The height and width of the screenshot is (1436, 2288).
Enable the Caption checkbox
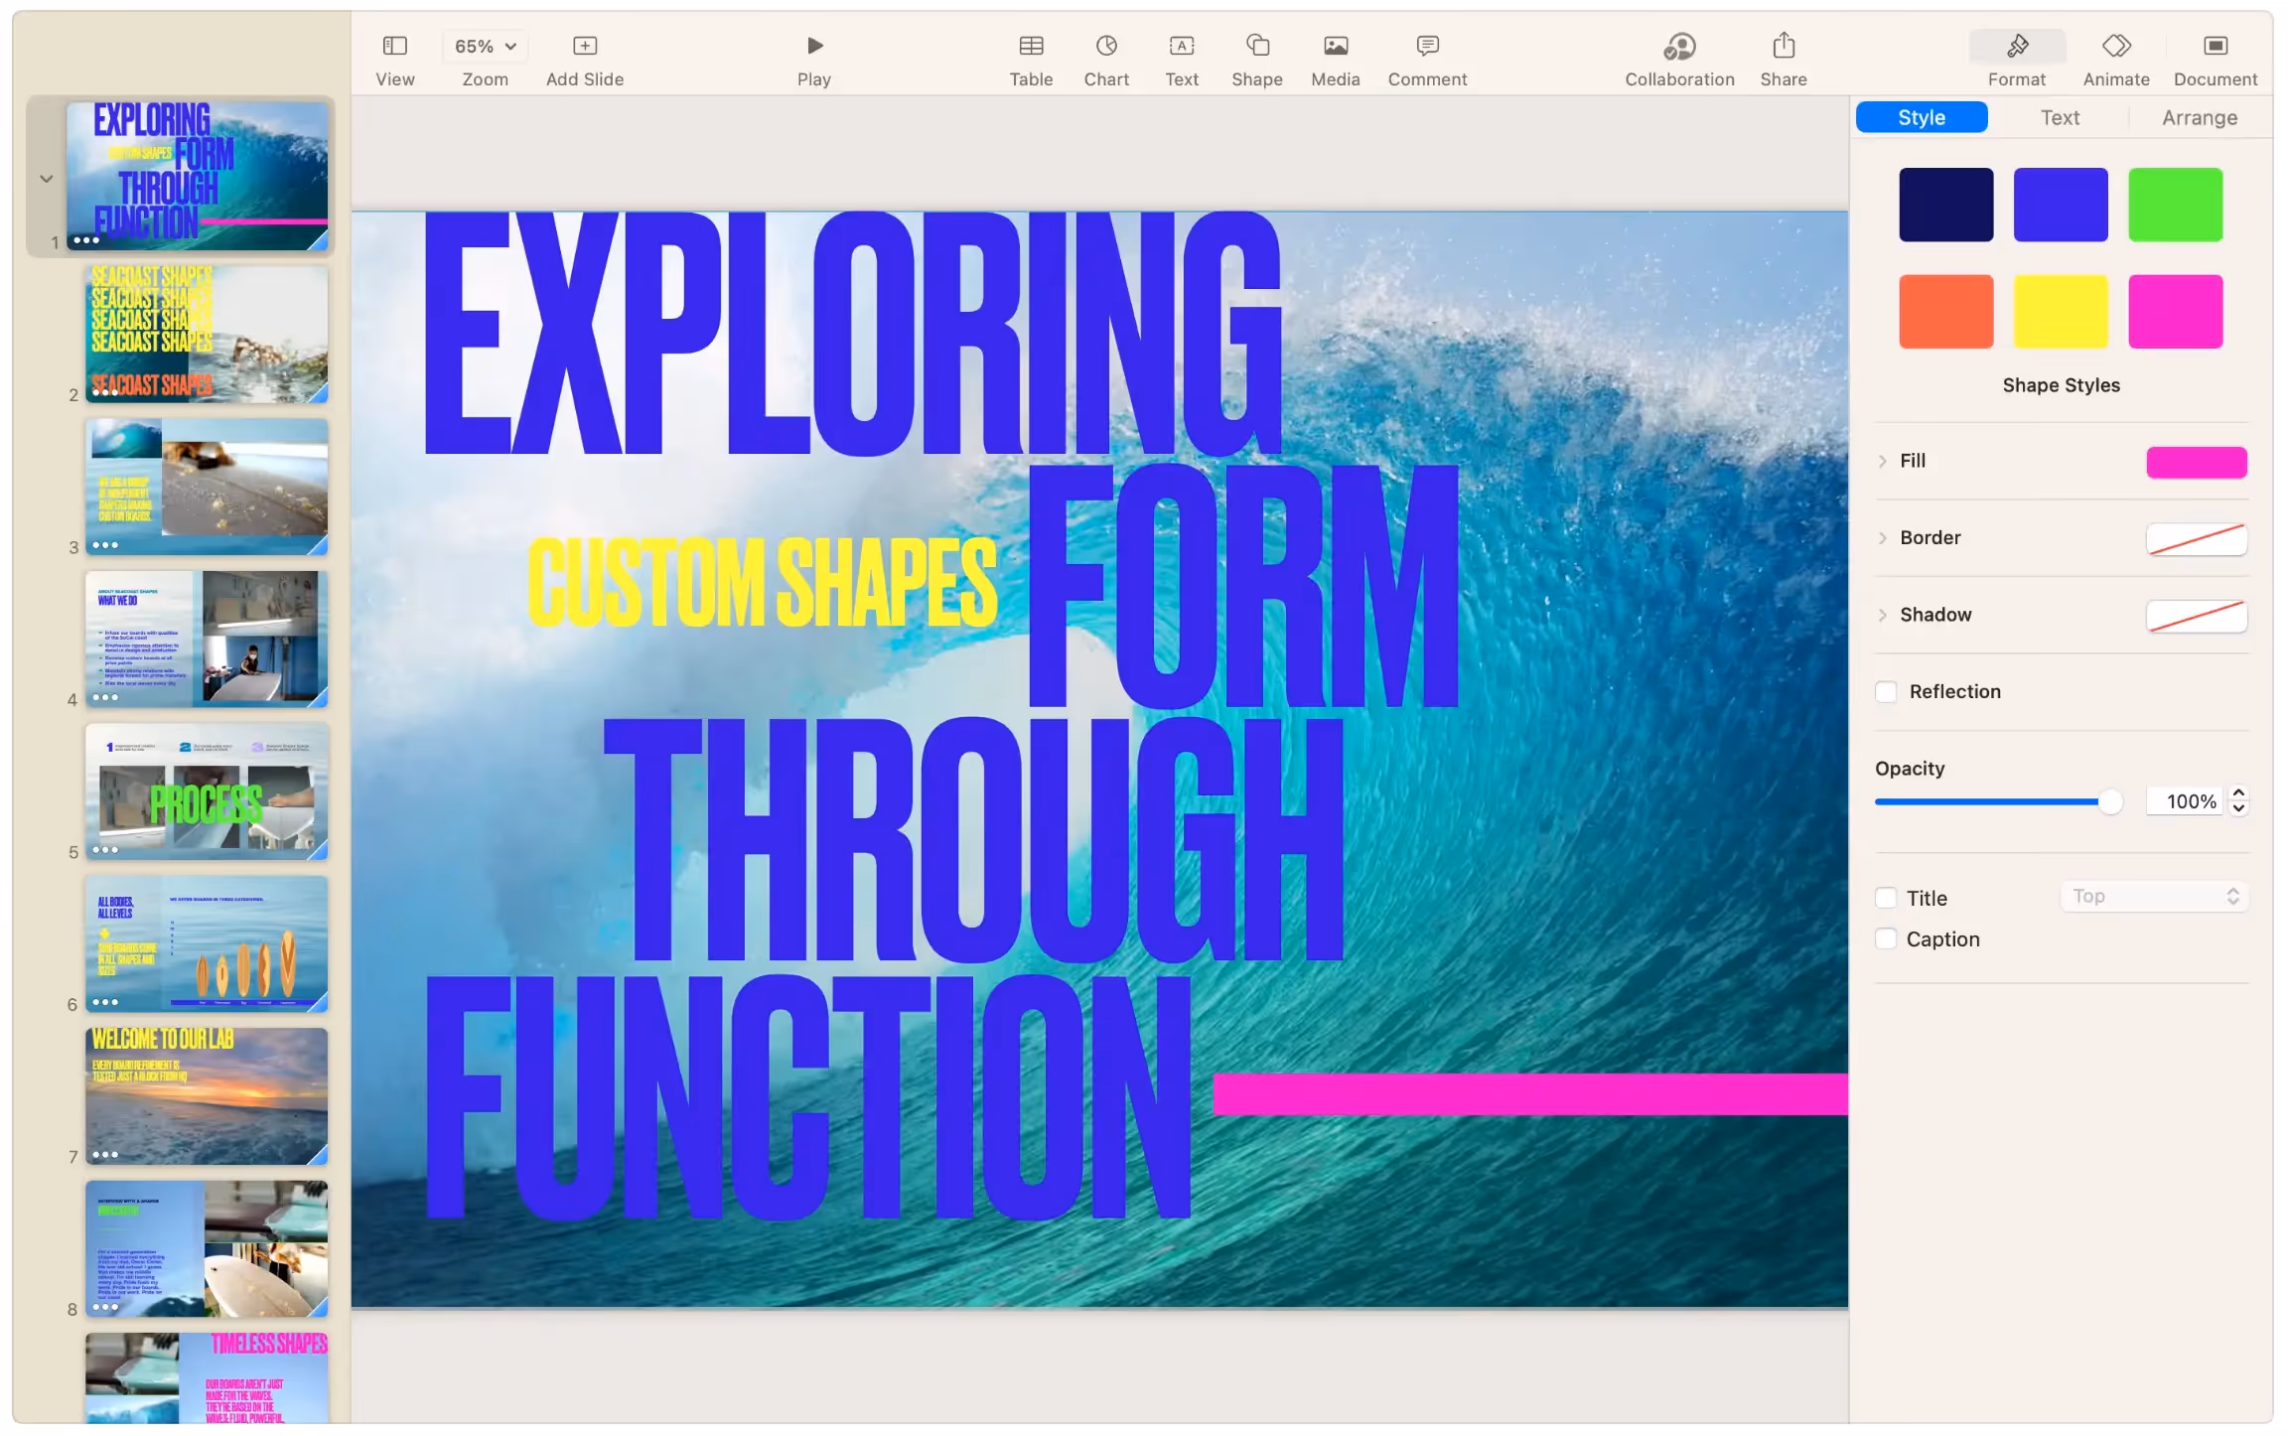tap(1886, 938)
